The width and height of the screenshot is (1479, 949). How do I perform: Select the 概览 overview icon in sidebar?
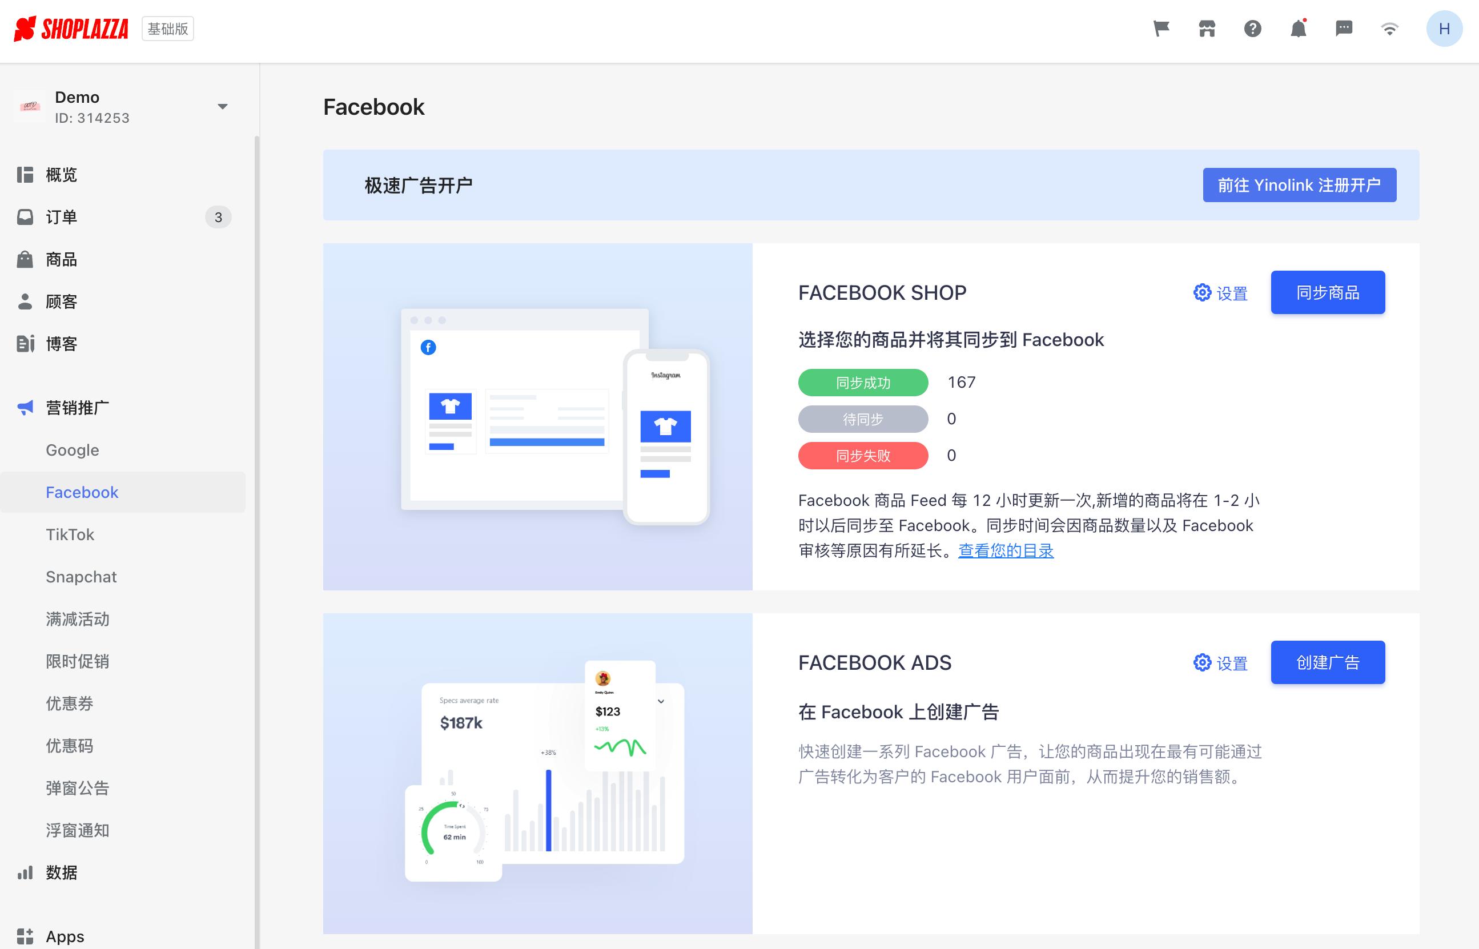point(25,174)
